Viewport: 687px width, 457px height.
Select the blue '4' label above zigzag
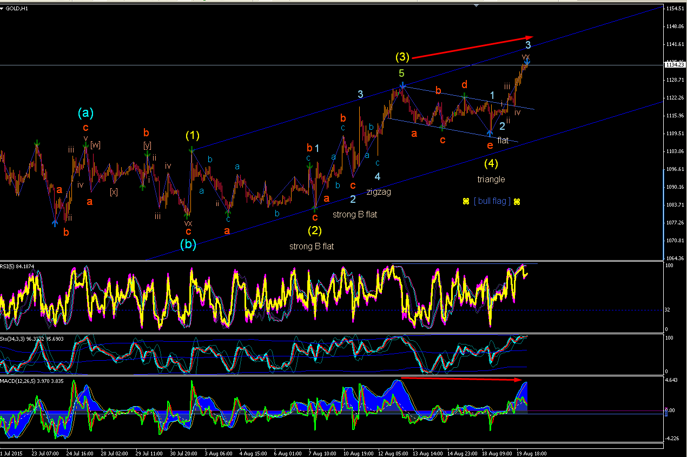click(378, 176)
